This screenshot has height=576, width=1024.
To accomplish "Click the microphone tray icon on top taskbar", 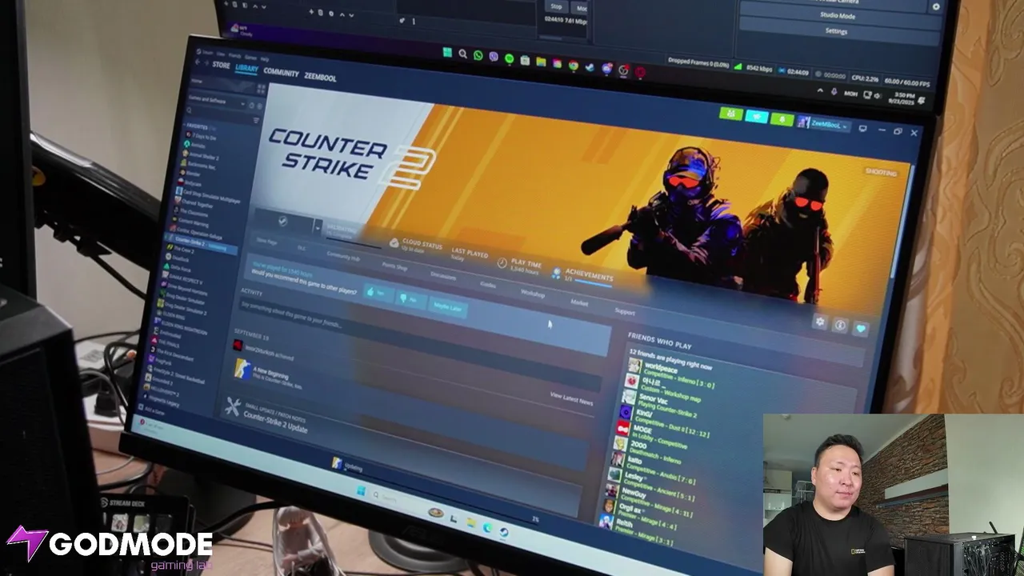I will pos(835,92).
